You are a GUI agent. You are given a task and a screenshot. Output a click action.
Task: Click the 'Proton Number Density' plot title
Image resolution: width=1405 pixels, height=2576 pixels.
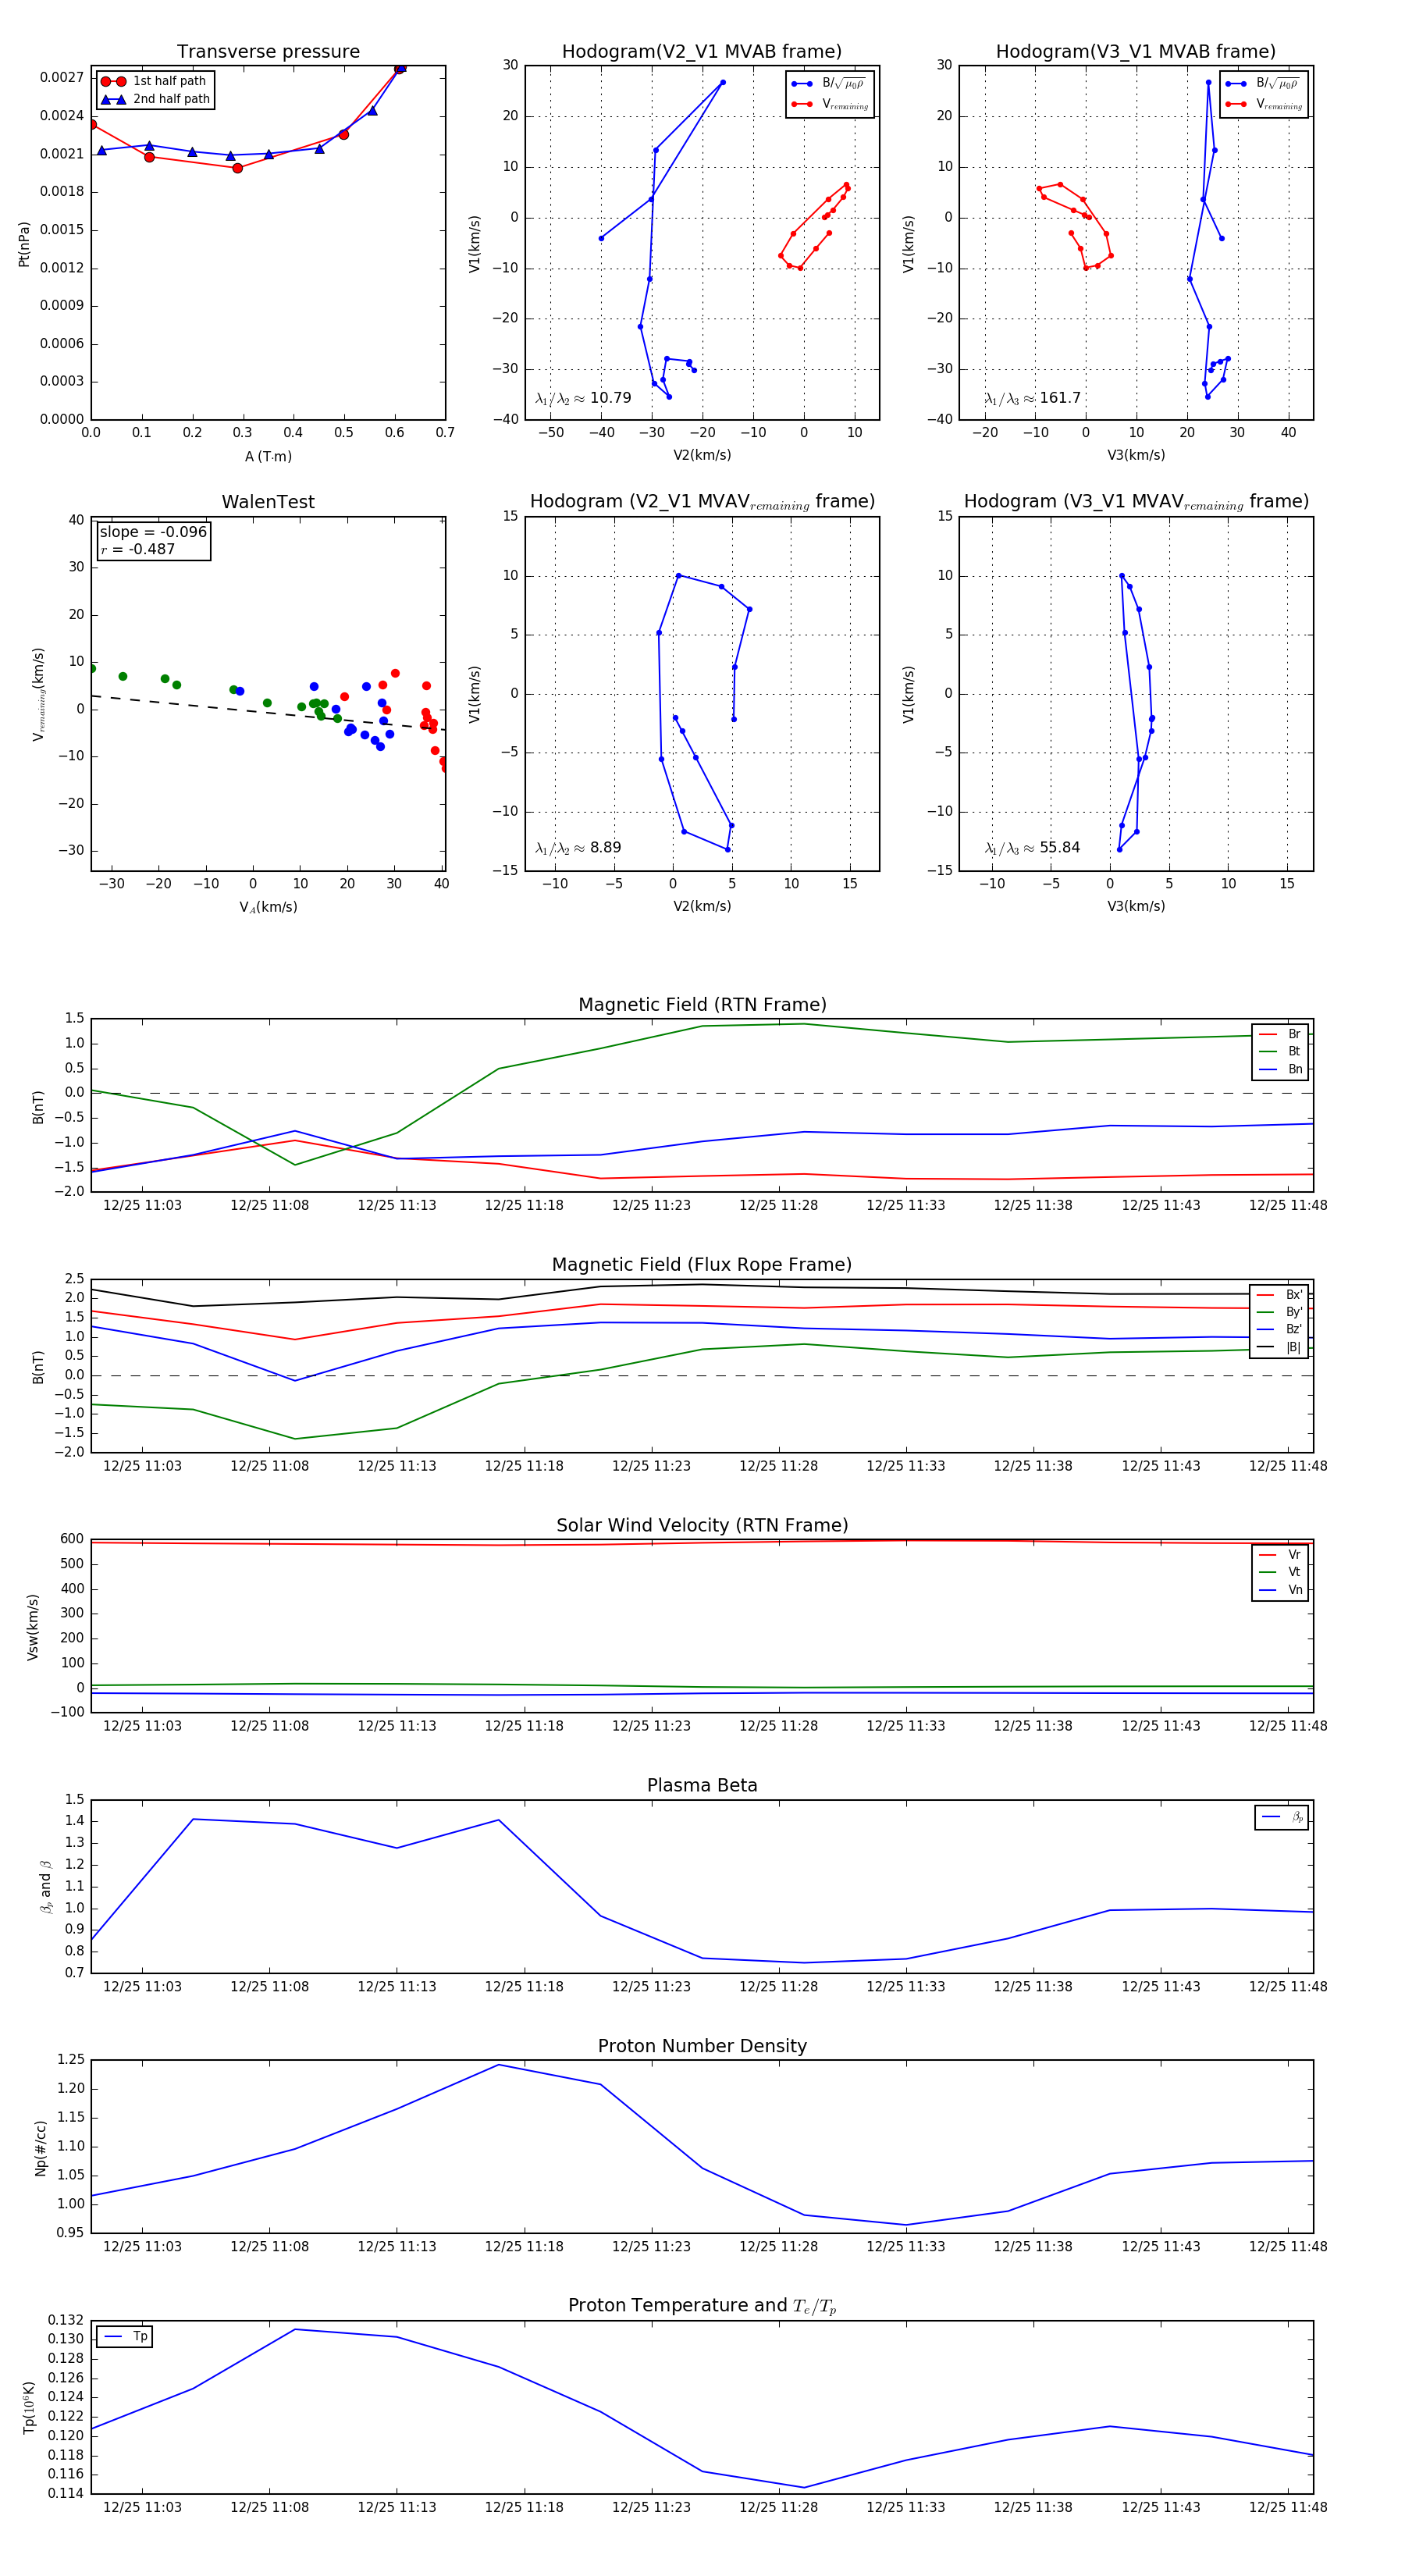(702, 2046)
